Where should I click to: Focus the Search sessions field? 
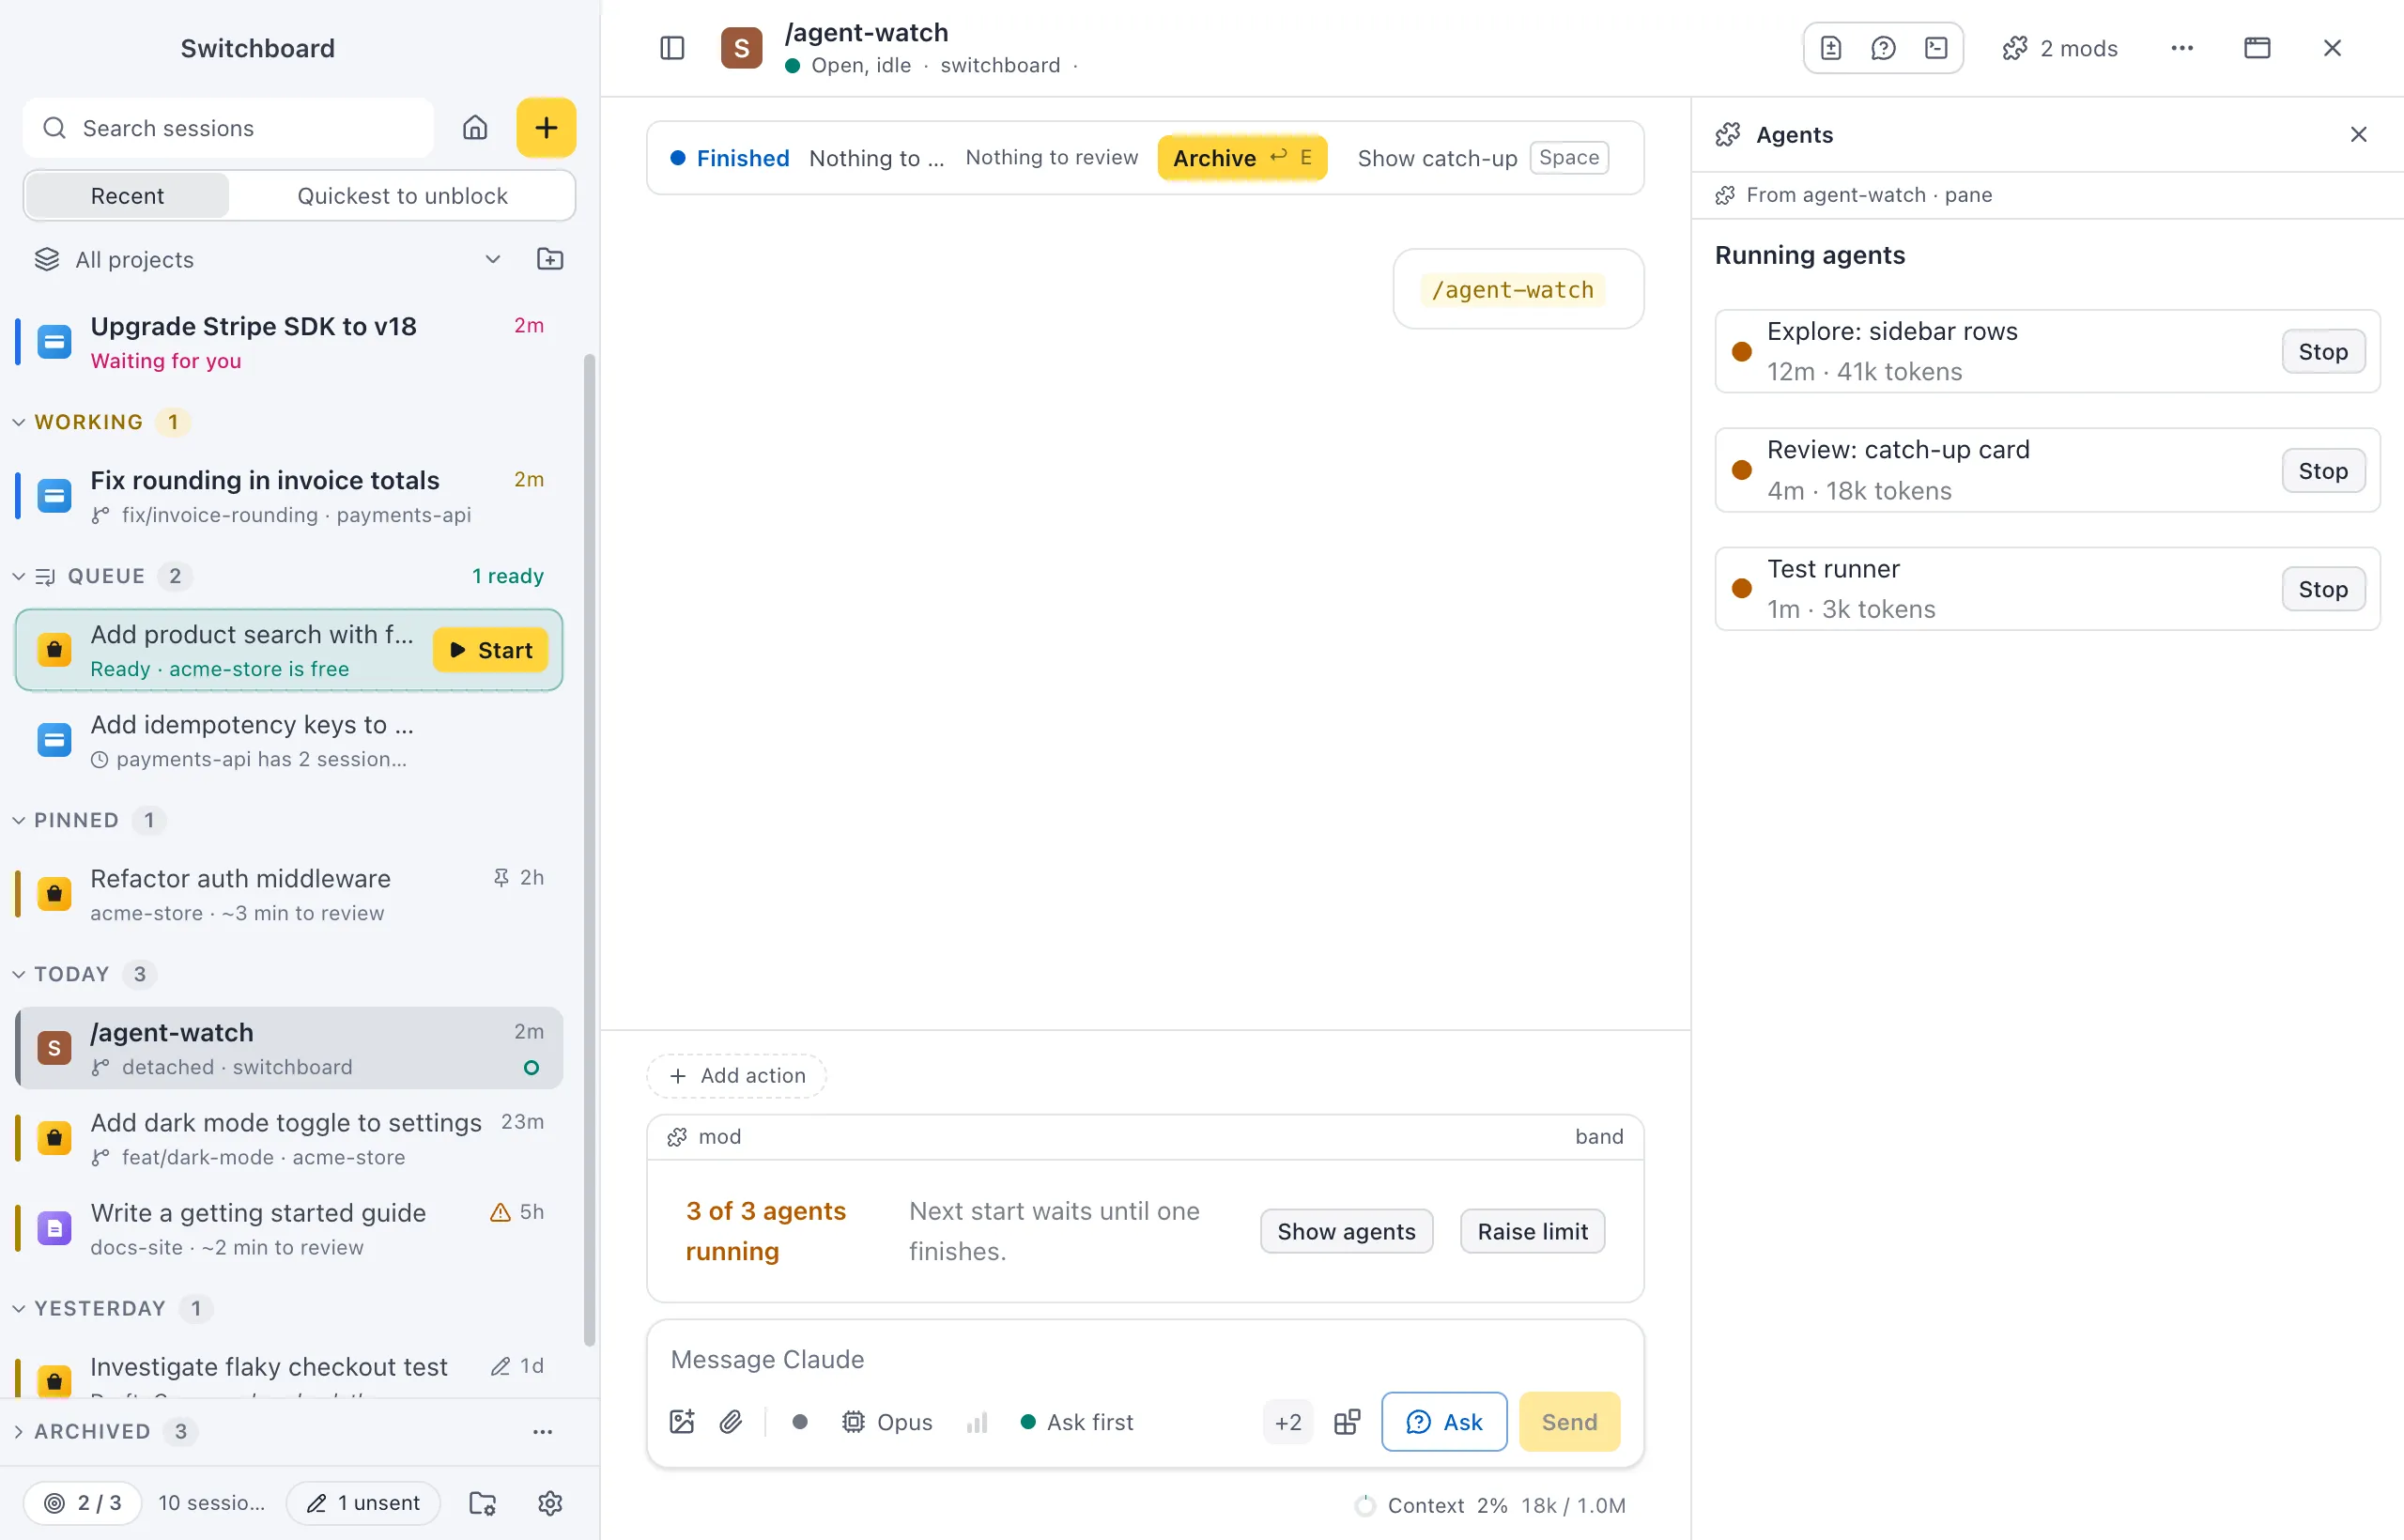pos(228,128)
